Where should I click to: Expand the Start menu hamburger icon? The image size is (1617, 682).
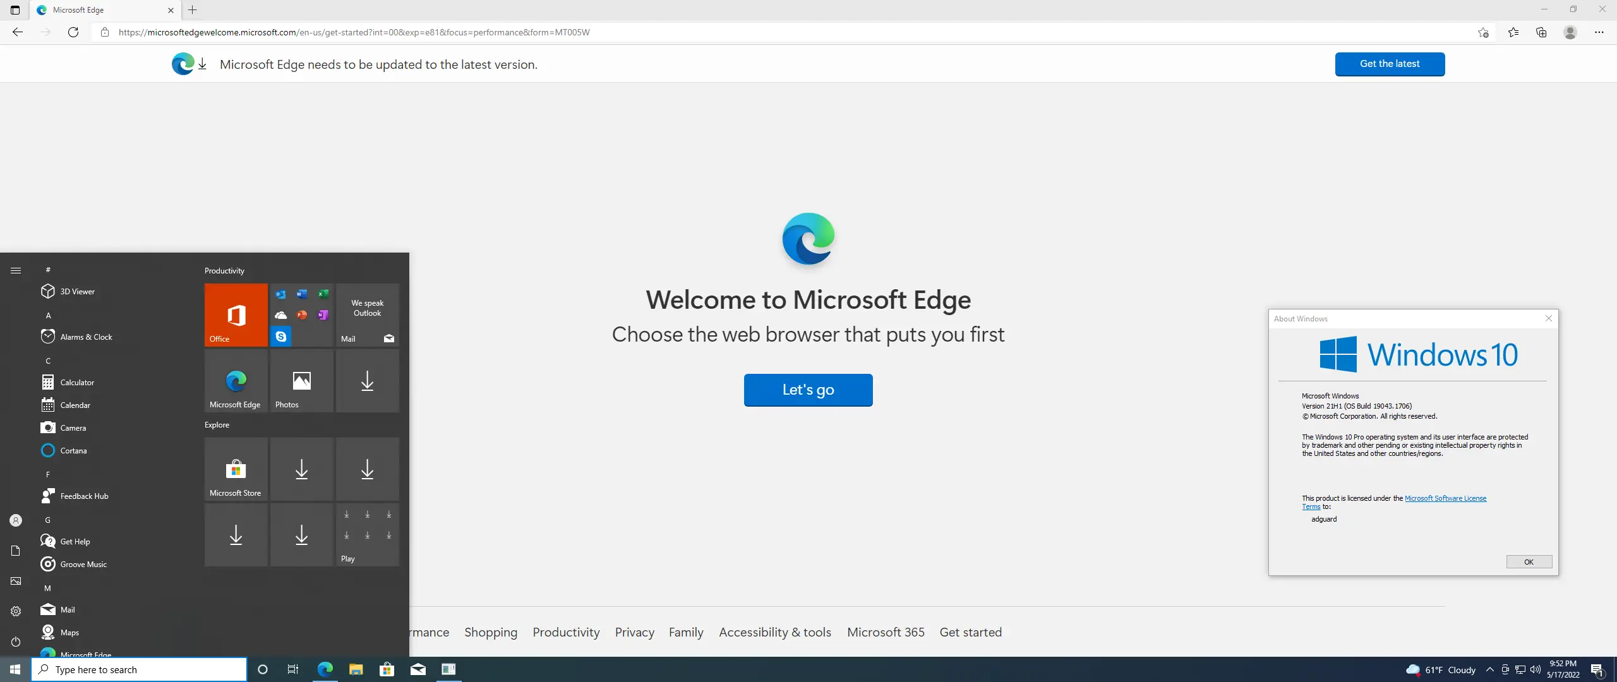pos(16,270)
